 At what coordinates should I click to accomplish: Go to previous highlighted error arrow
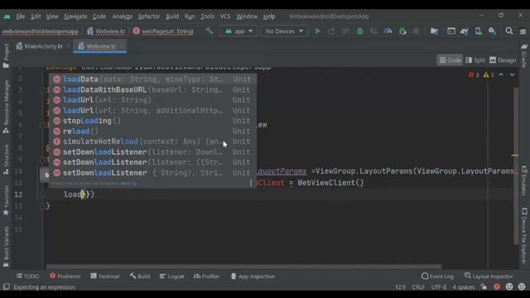(501, 75)
